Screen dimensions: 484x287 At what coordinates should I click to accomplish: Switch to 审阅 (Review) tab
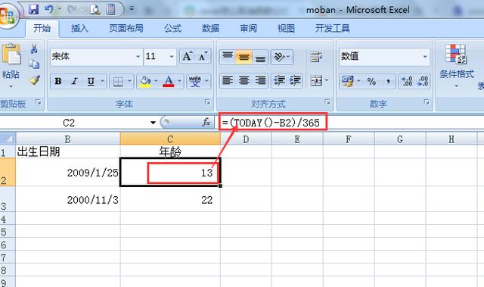pyautogui.click(x=249, y=29)
